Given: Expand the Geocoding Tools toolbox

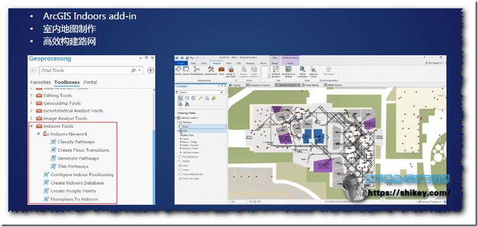Looking at the screenshot, I should click(31, 103).
